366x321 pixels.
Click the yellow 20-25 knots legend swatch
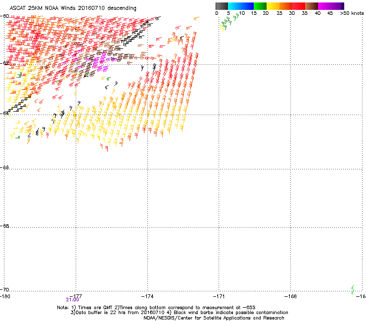pos(273,6)
